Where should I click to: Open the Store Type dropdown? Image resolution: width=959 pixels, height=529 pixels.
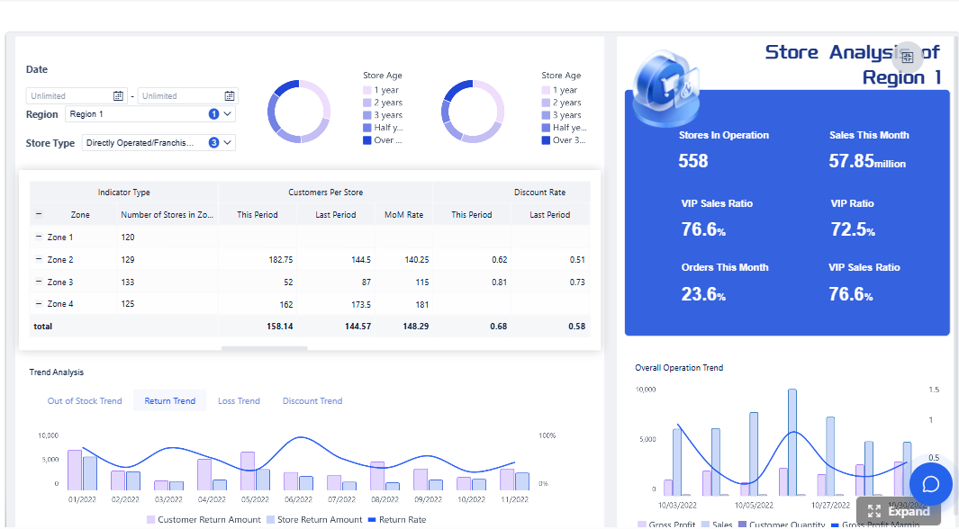(158, 142)
